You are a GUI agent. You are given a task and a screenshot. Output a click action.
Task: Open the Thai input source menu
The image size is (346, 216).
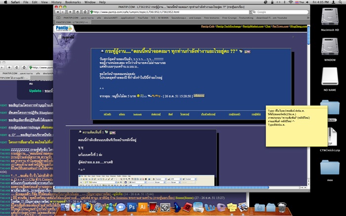[300, 2]
